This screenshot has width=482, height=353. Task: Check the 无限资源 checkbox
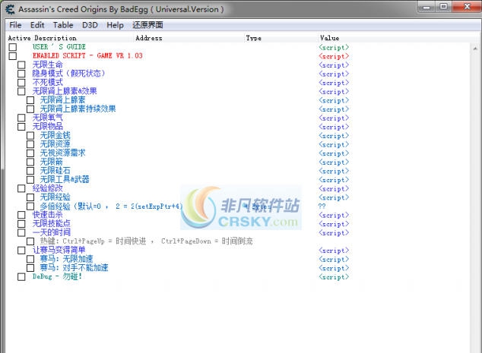click(x=30, y=144)
